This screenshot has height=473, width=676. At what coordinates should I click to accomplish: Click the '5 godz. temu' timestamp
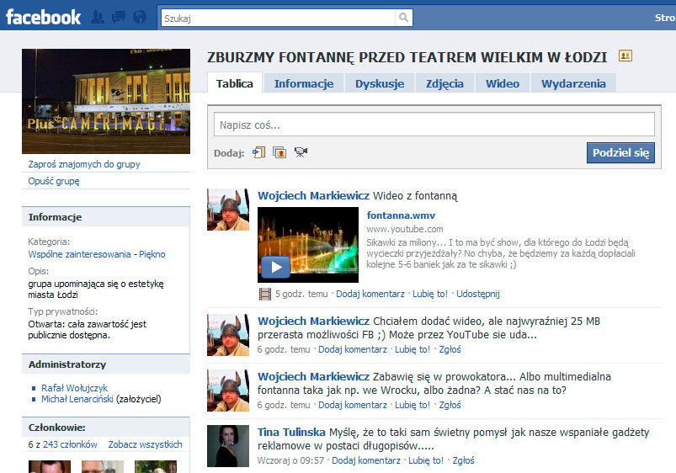point(301,294)
